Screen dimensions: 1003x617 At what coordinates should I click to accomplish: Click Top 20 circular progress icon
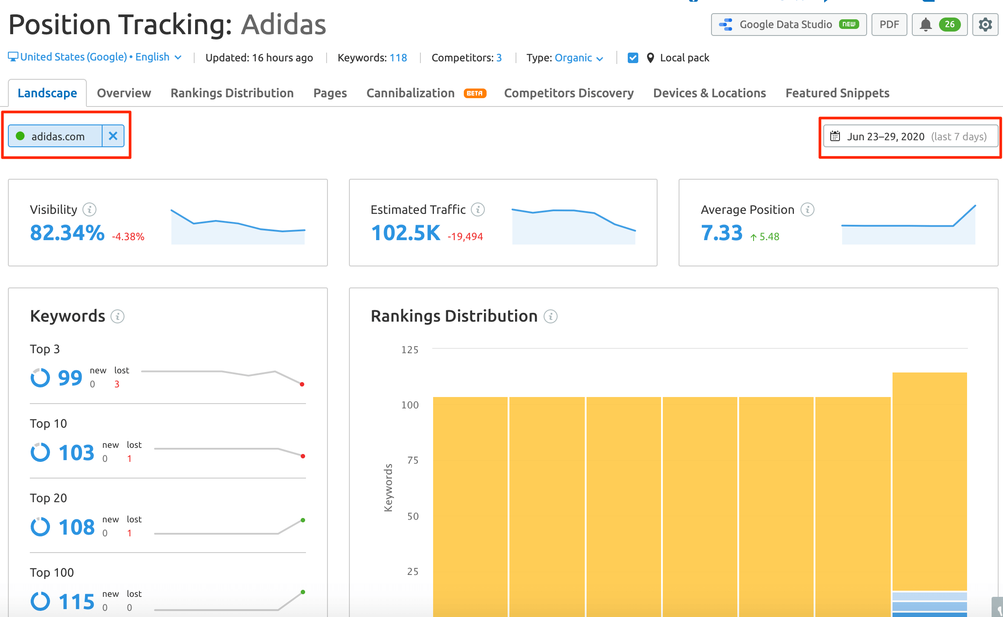coord(40,527)
